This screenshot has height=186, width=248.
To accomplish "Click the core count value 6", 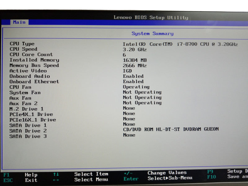I will [x=124, y=55].
